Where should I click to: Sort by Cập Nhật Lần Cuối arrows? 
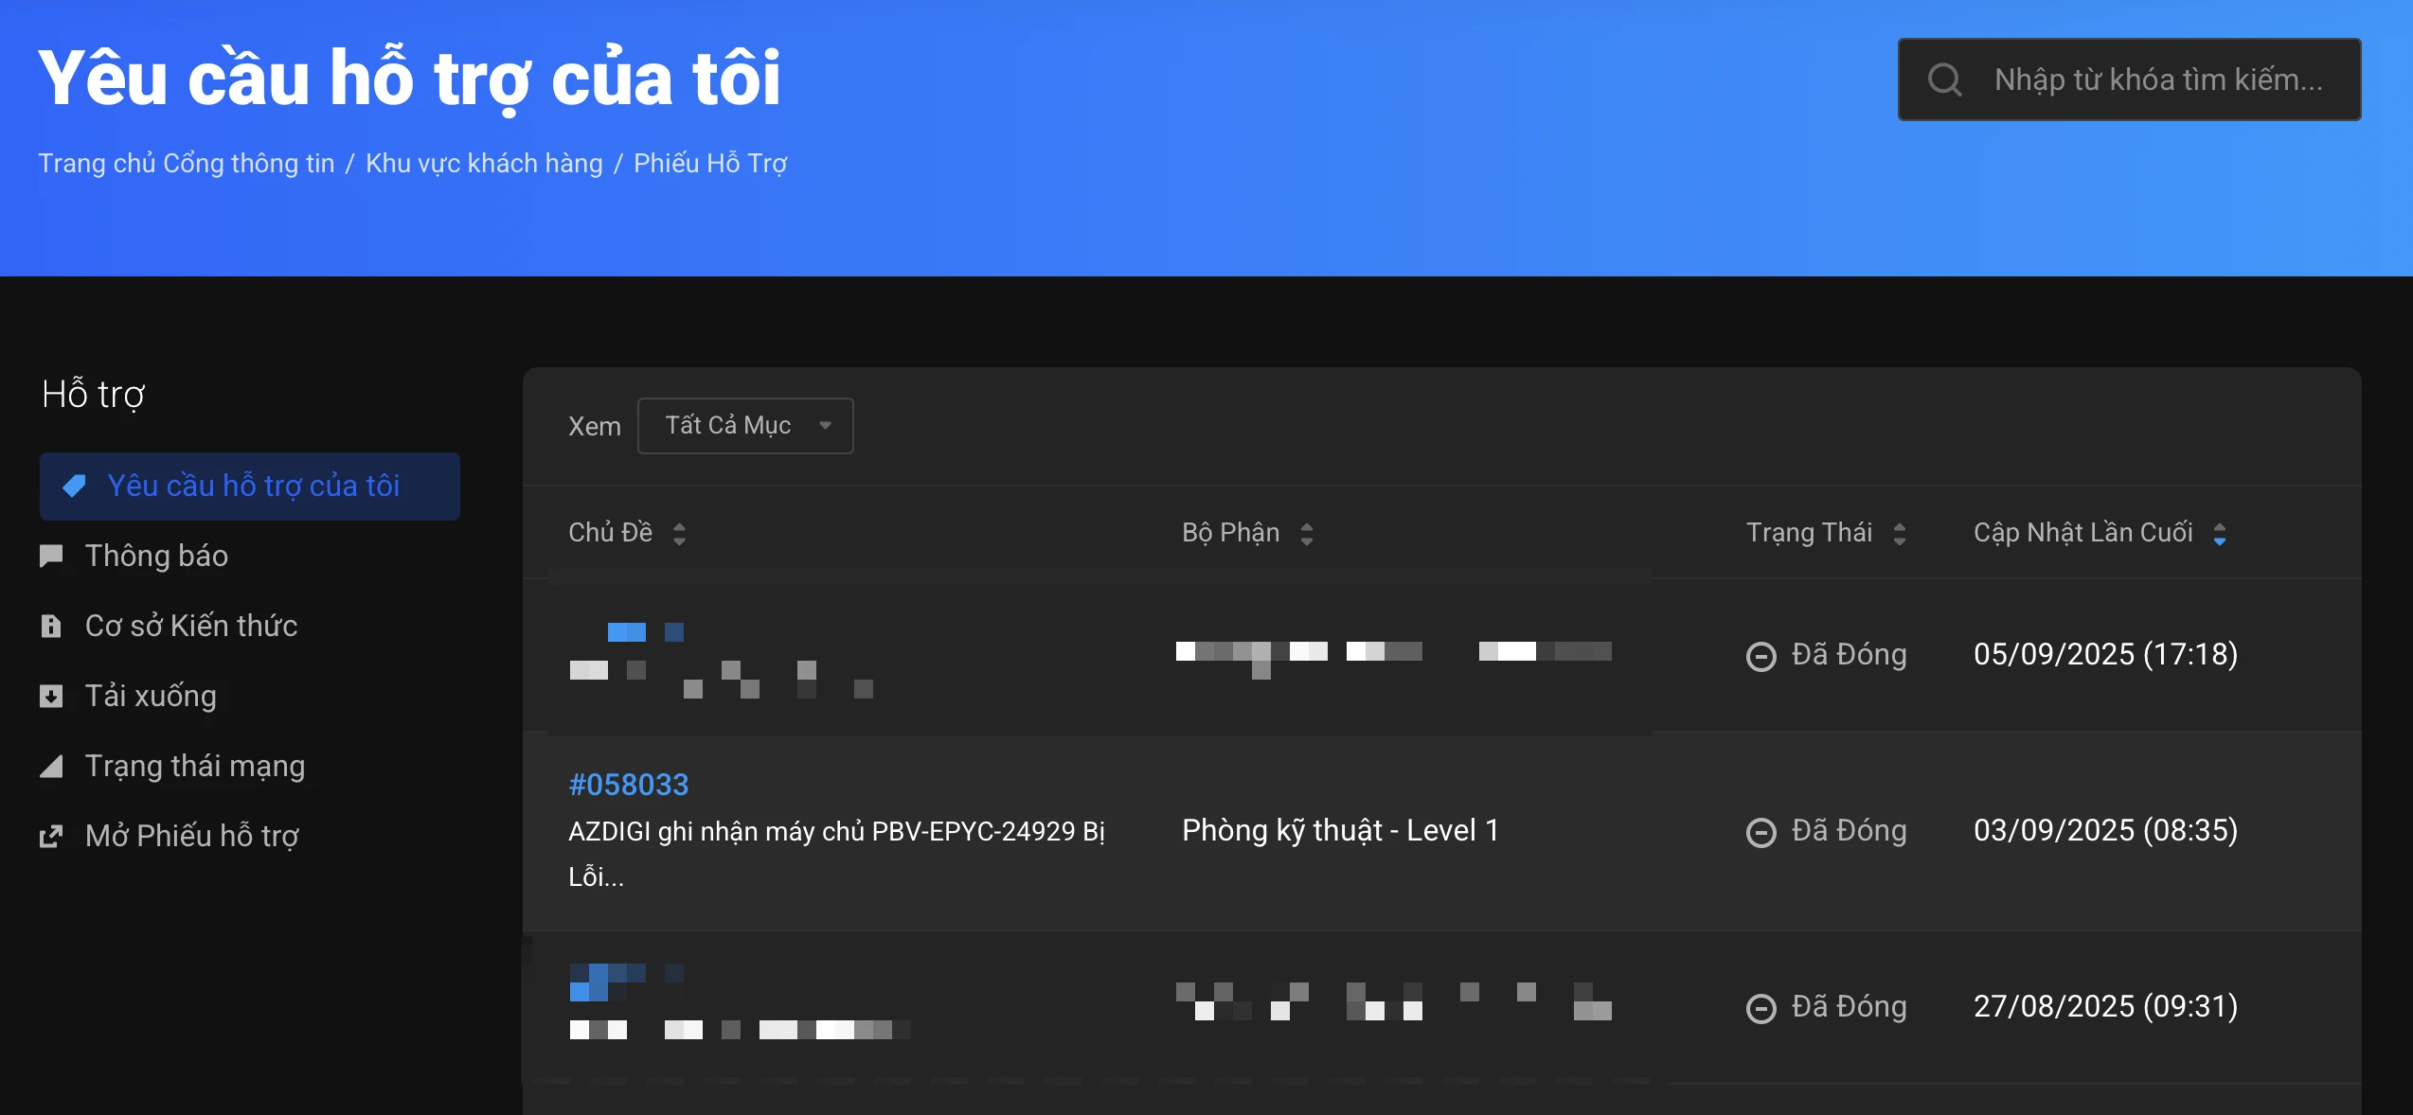pyautogui.click(x=2220, y=534)
